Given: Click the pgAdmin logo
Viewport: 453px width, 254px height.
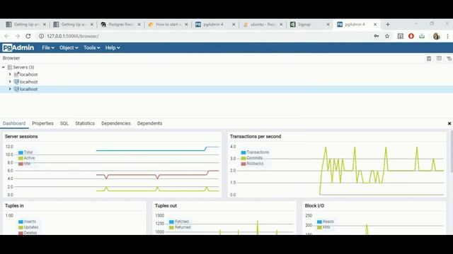Looking at the screenshot, I should (x=18, y=48).
